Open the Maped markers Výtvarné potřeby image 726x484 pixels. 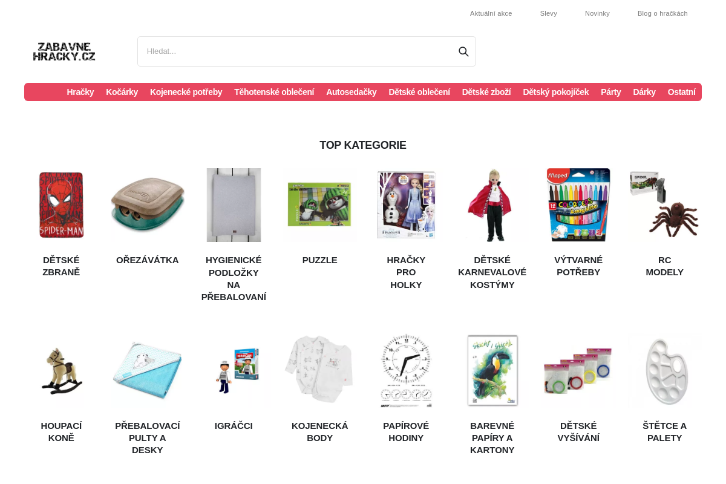tap(578, 205)
